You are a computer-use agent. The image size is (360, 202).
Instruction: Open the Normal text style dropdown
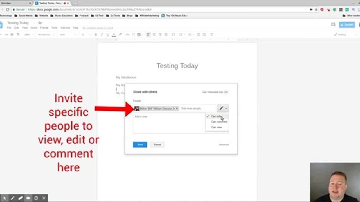(45, 35)
